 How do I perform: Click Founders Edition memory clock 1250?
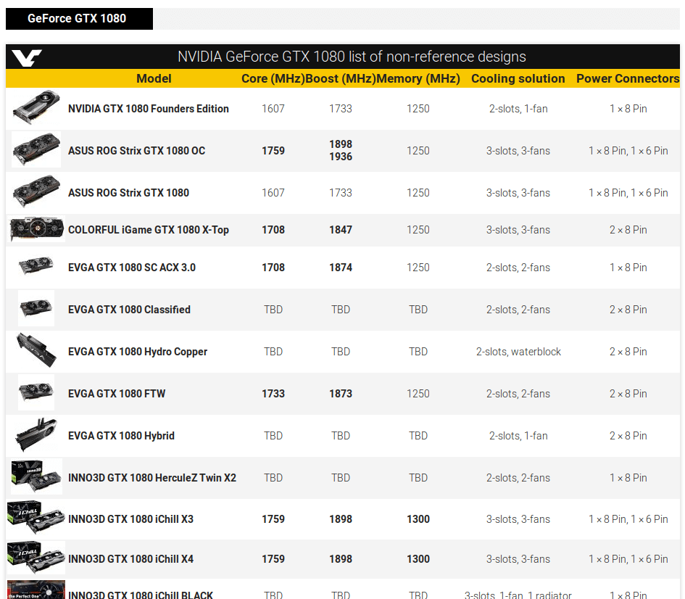pyautogui.click(x=418, y=109)
